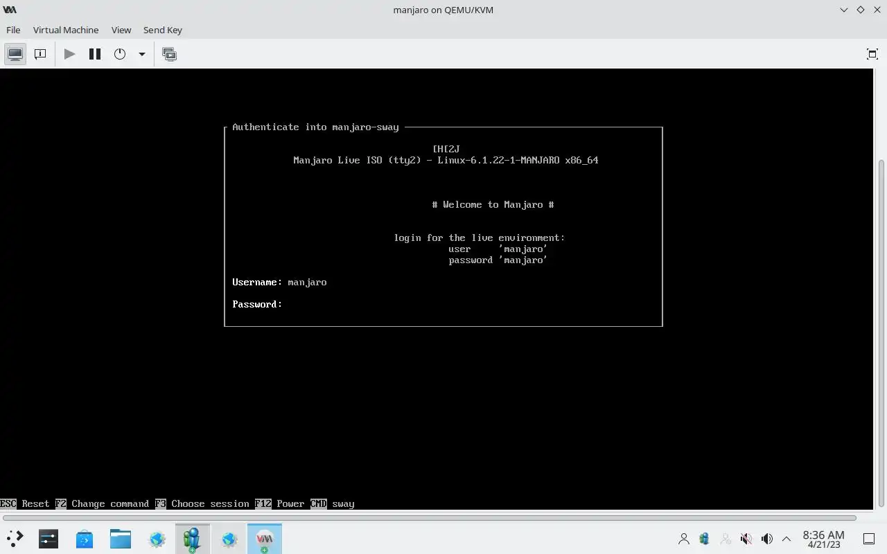Open the Dolphin file manager
This screenshot has height=554, width=887.
coord(121,539)
